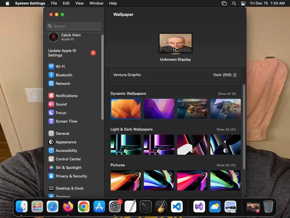
Task: Open Spotlight search in menu bar
Action: click(234, 3)
